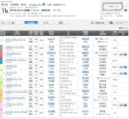Open the 1600m course diagram thumbnail
129x119 pixels.
113,6
